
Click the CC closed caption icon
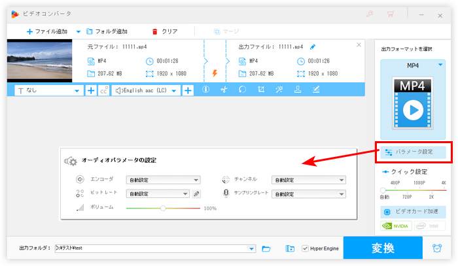pos(103,91)
